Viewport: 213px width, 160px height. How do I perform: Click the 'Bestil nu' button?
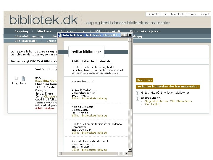144,80
